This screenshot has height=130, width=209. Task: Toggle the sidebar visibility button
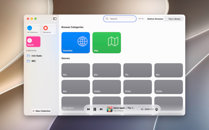(x=55, y=19)
